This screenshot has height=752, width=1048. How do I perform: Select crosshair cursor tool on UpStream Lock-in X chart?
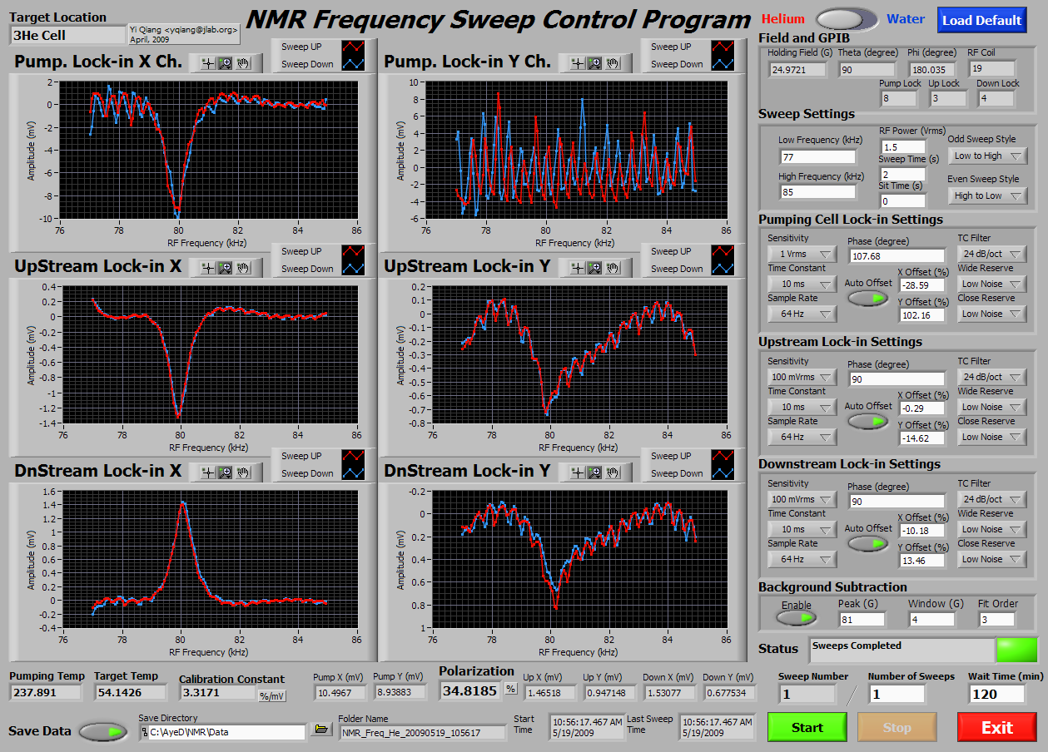[x=207, y=267]
